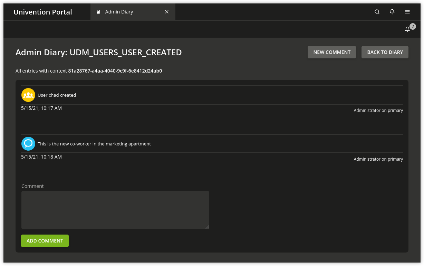Screen dimensions: 424x266
Task: Close the Admin Diary tab
Action: (167, 12)
